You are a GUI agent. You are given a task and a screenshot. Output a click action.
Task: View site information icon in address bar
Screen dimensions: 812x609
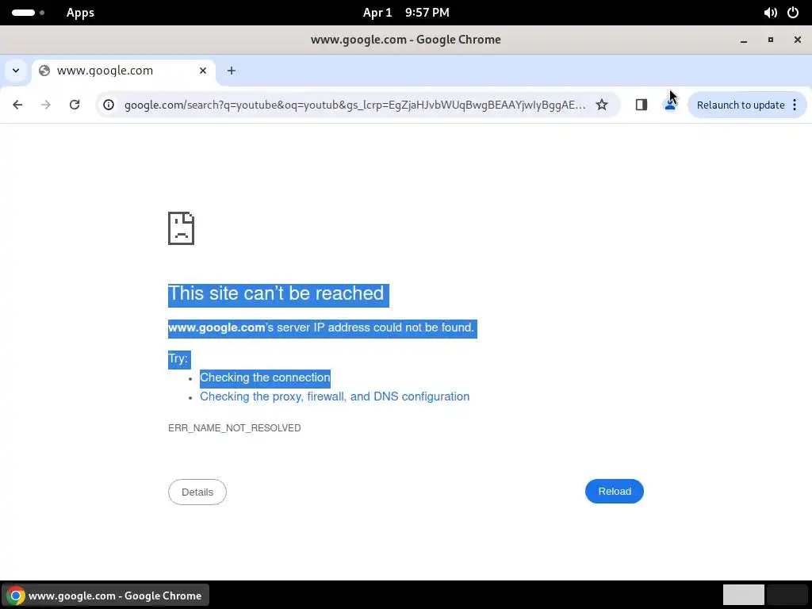108,105
